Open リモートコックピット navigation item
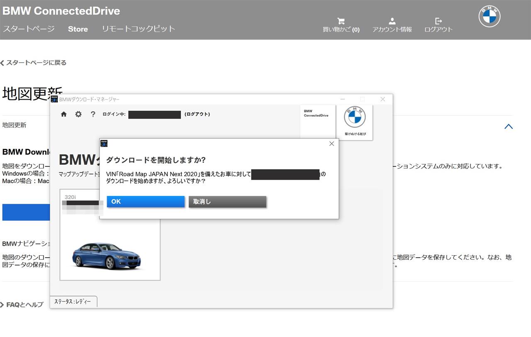 (x=139, y=29)
